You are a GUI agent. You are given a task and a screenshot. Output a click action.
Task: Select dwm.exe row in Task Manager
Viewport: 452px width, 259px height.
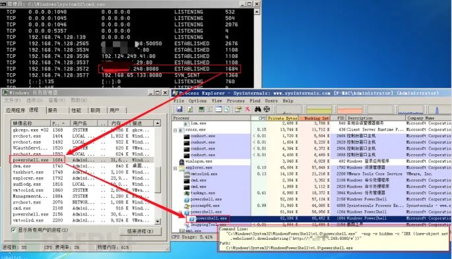[82, 166]
